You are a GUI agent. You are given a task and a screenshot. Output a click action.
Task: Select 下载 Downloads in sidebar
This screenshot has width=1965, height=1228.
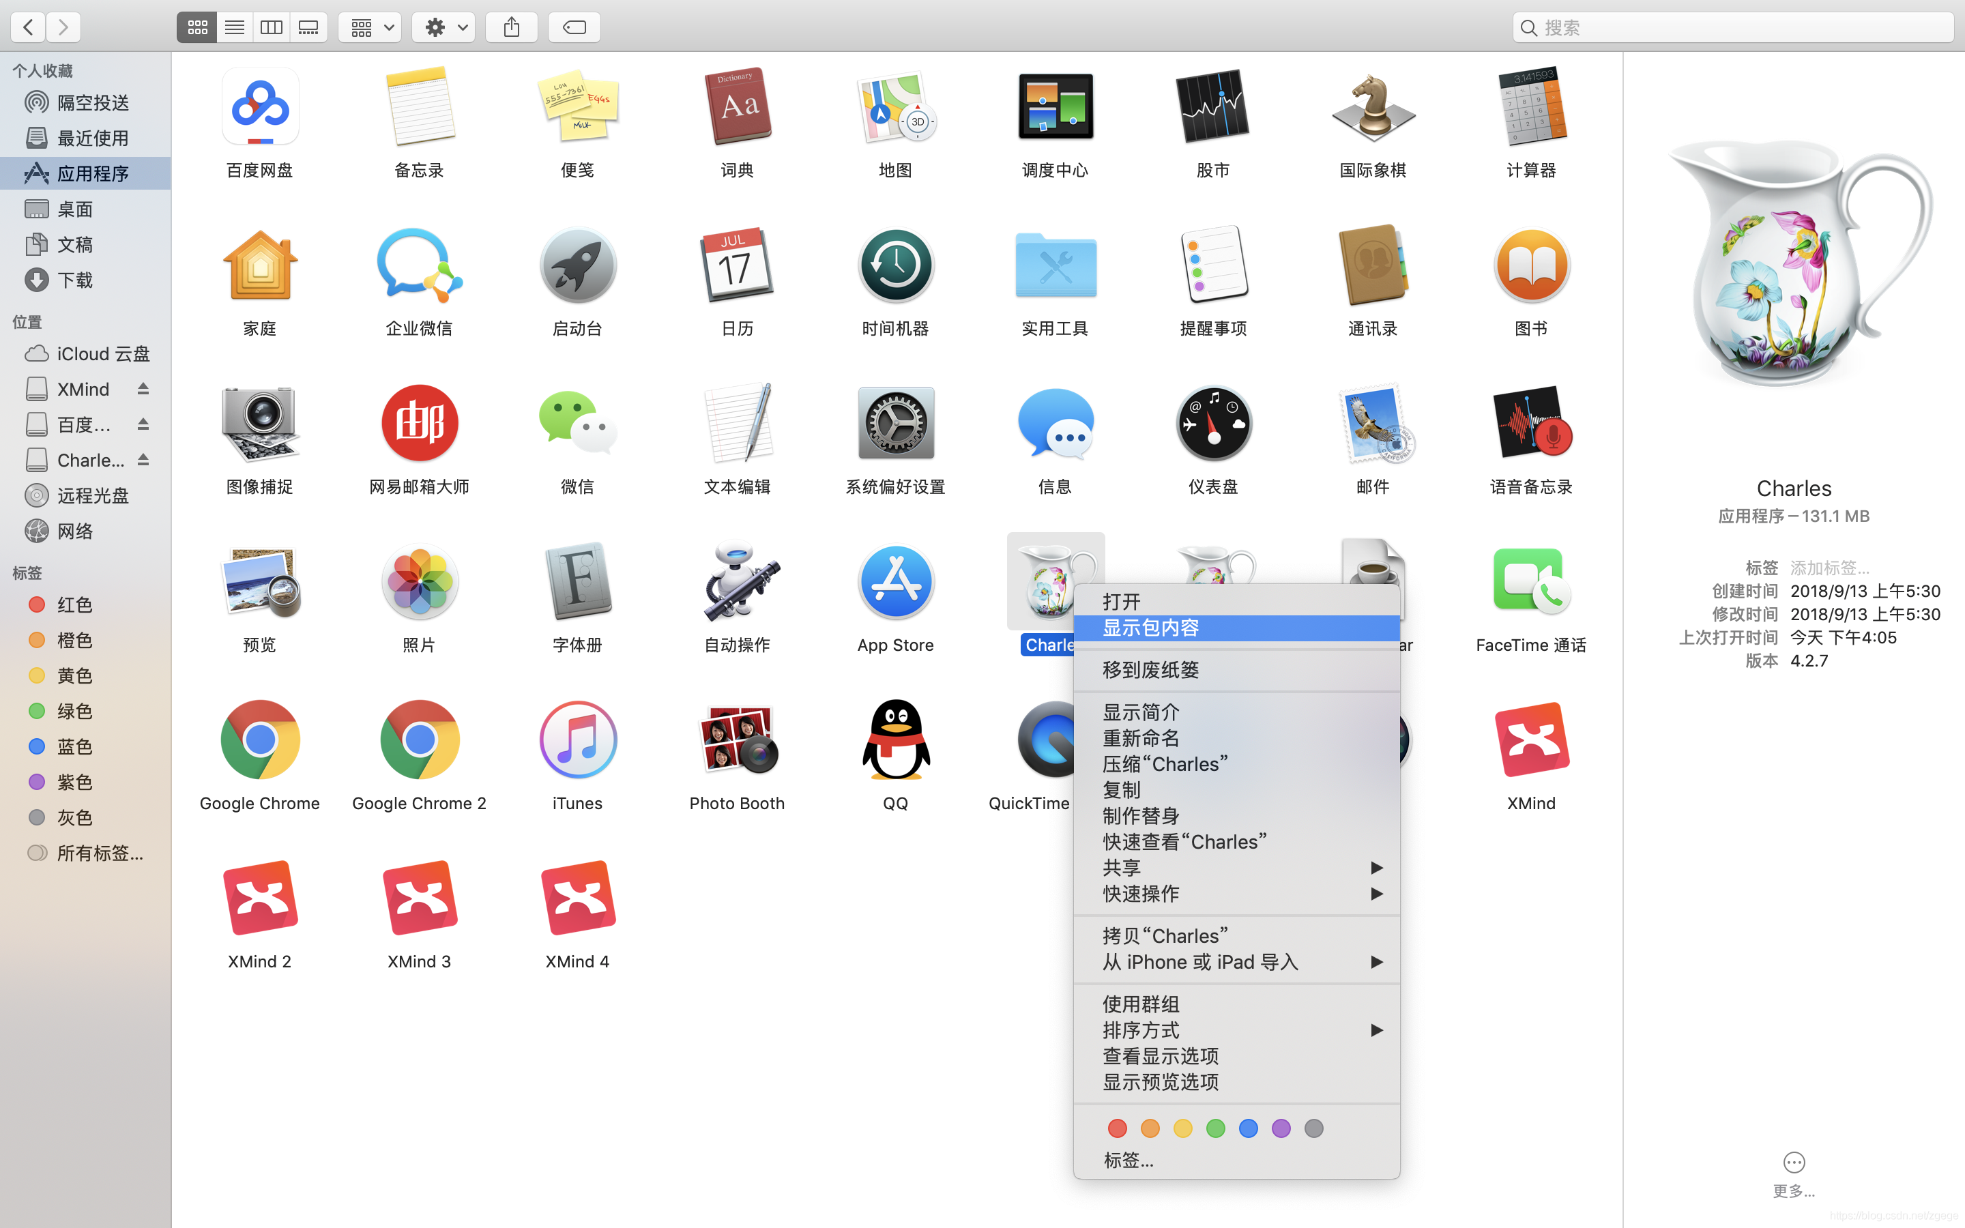pos(85,280)
